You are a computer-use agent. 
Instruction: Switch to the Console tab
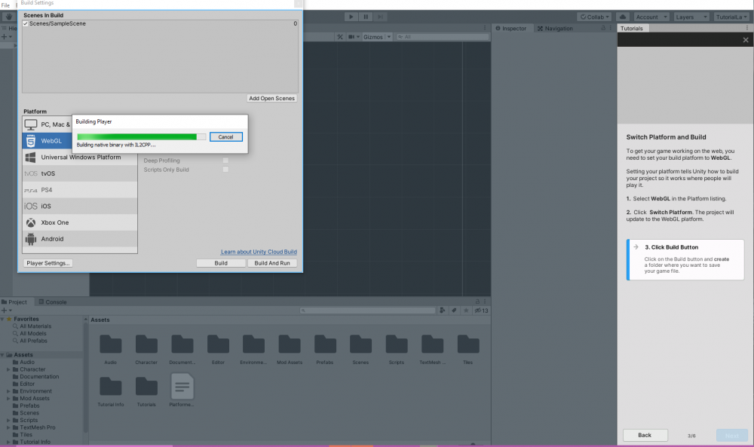tap(53, 302)
